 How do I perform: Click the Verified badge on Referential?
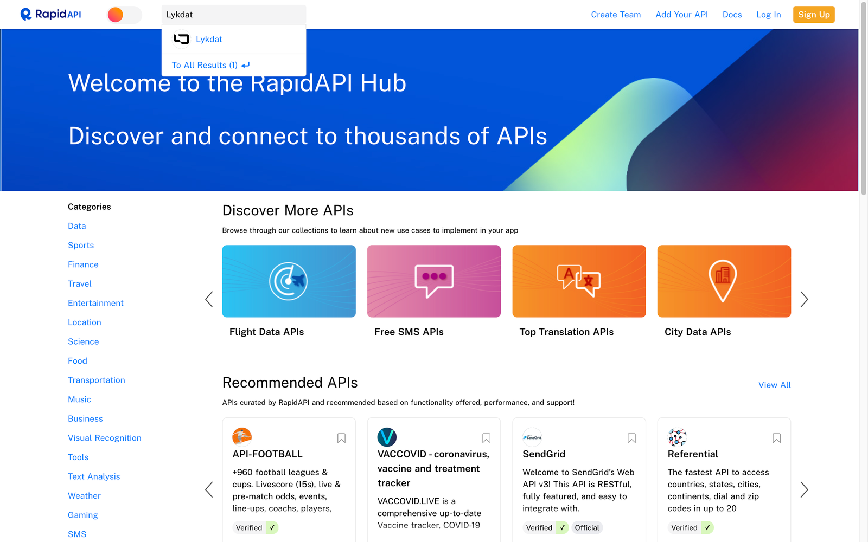tap(691, 528)
